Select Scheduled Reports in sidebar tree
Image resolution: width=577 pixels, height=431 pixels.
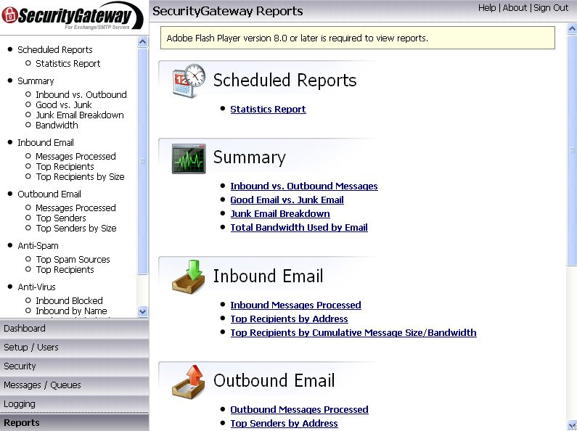tap(55, 49)
